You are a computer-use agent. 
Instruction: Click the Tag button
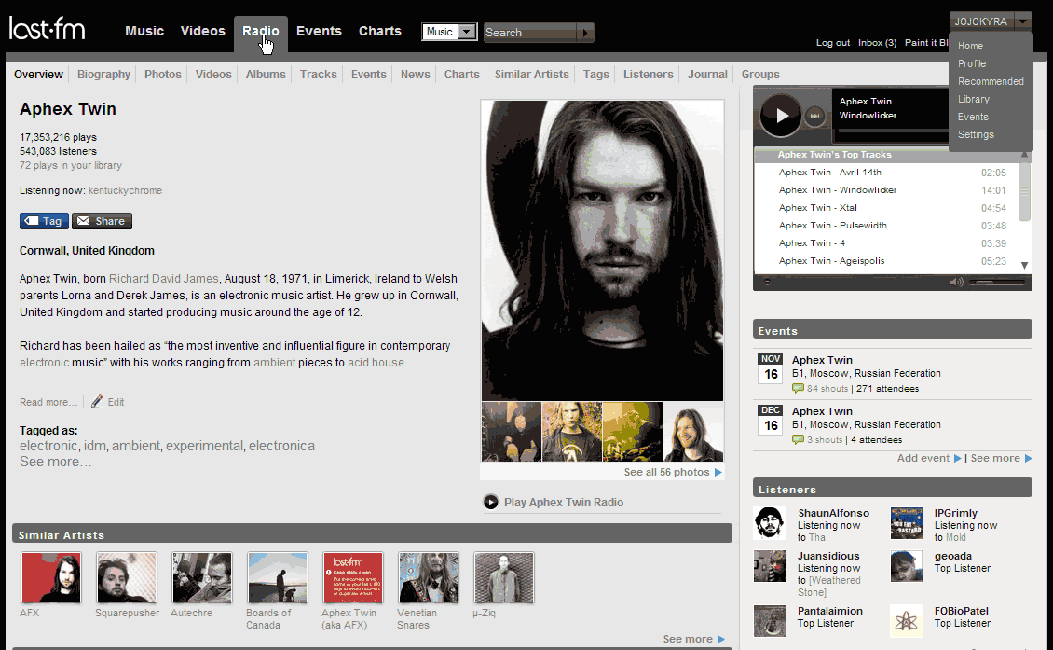coord(45,221)
